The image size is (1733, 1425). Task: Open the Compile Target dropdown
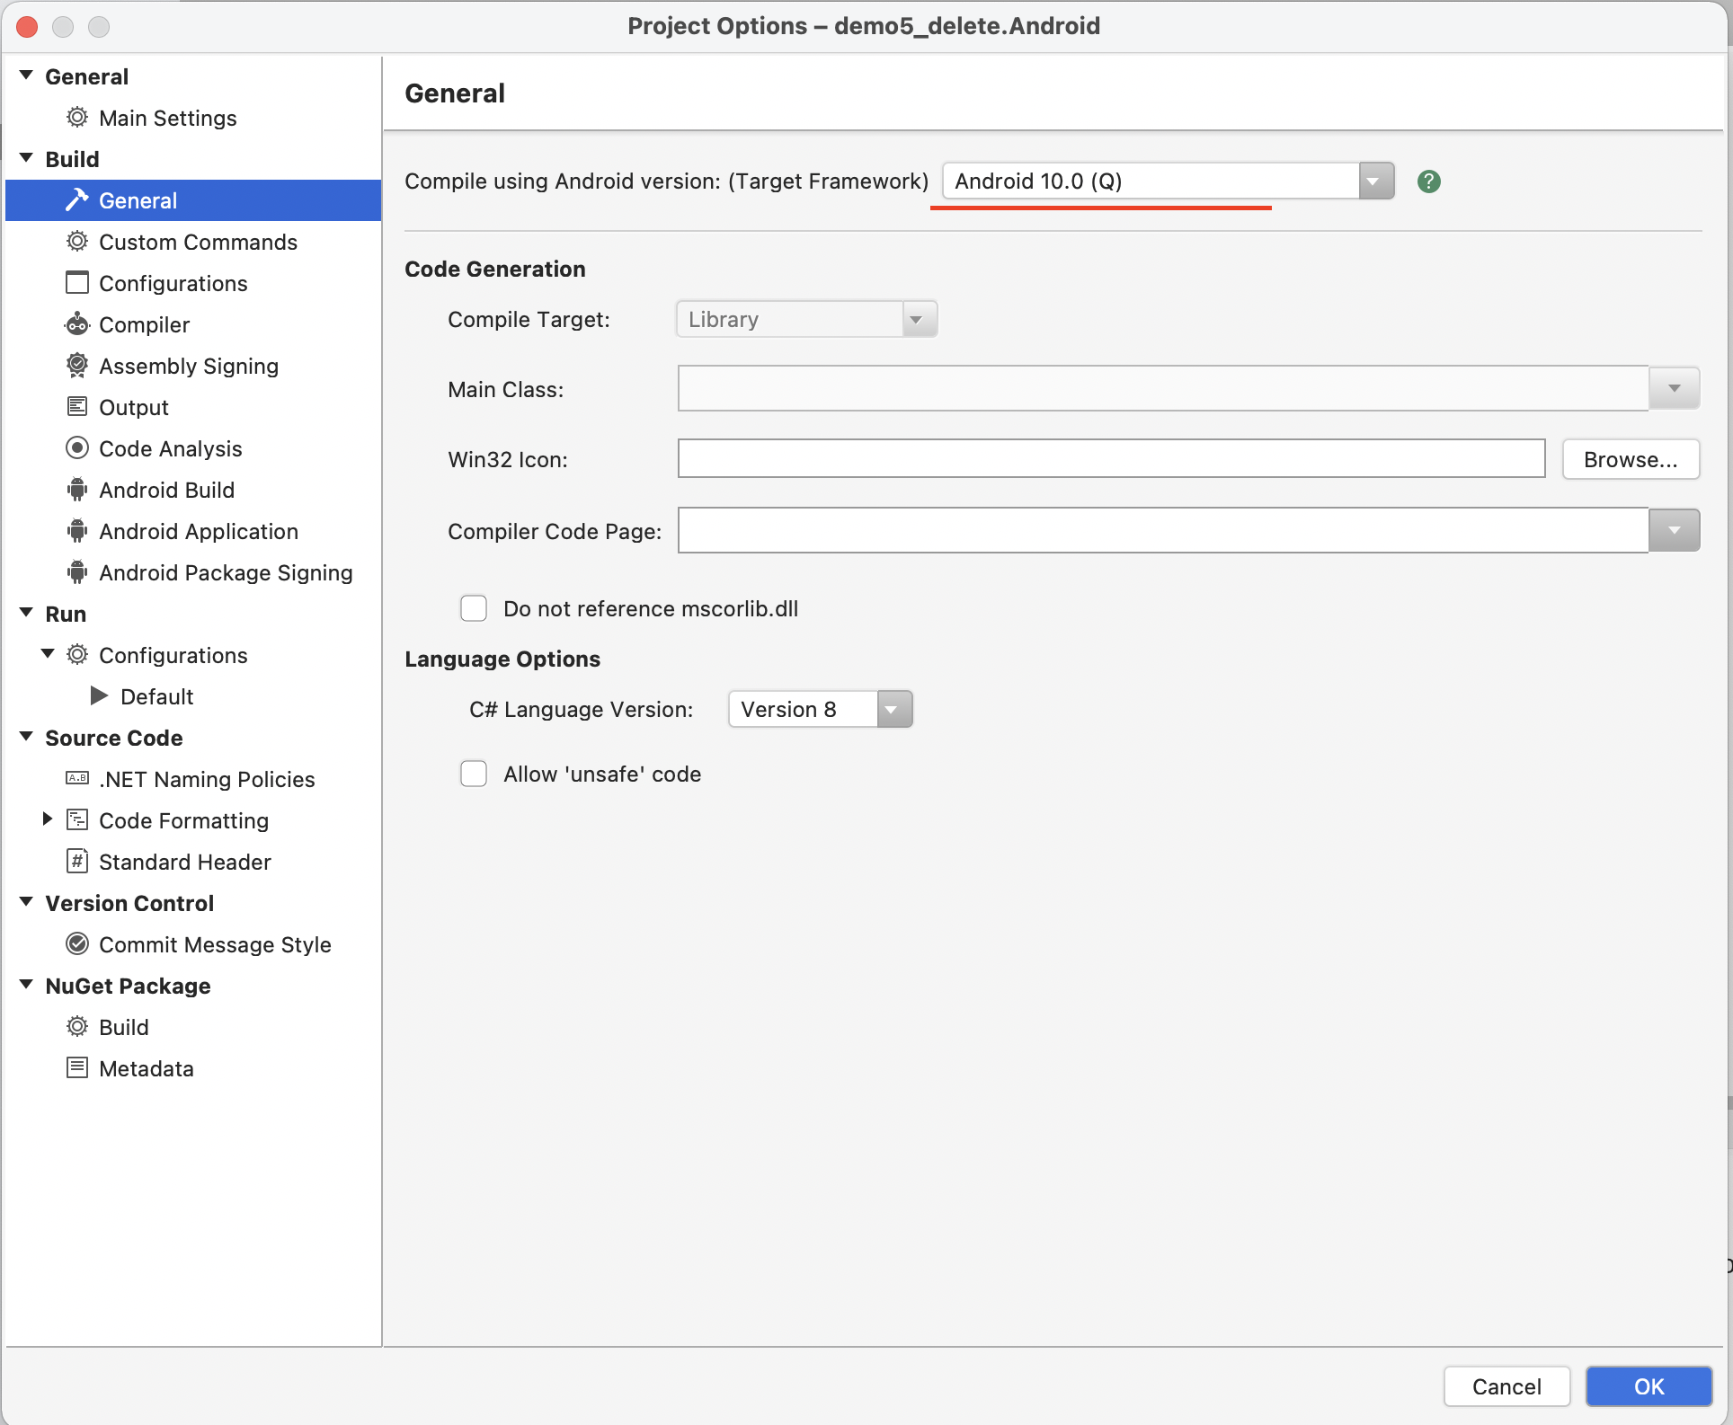pyautogui.click(x=918, y=319)
